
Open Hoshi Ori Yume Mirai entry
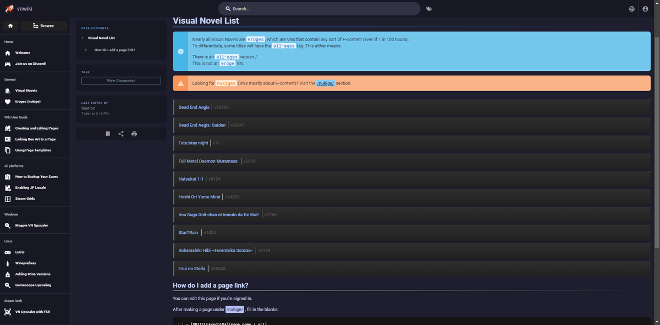click(199, 197)
